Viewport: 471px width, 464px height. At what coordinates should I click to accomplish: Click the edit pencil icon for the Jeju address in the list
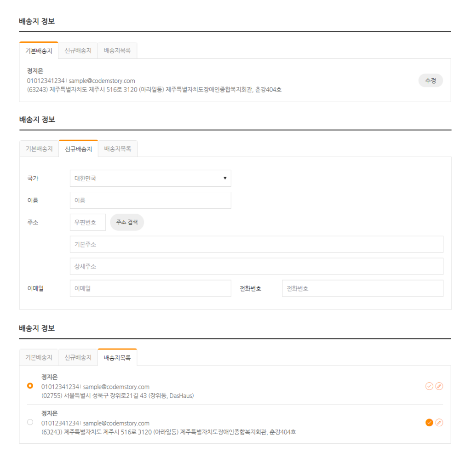(439, 423)
